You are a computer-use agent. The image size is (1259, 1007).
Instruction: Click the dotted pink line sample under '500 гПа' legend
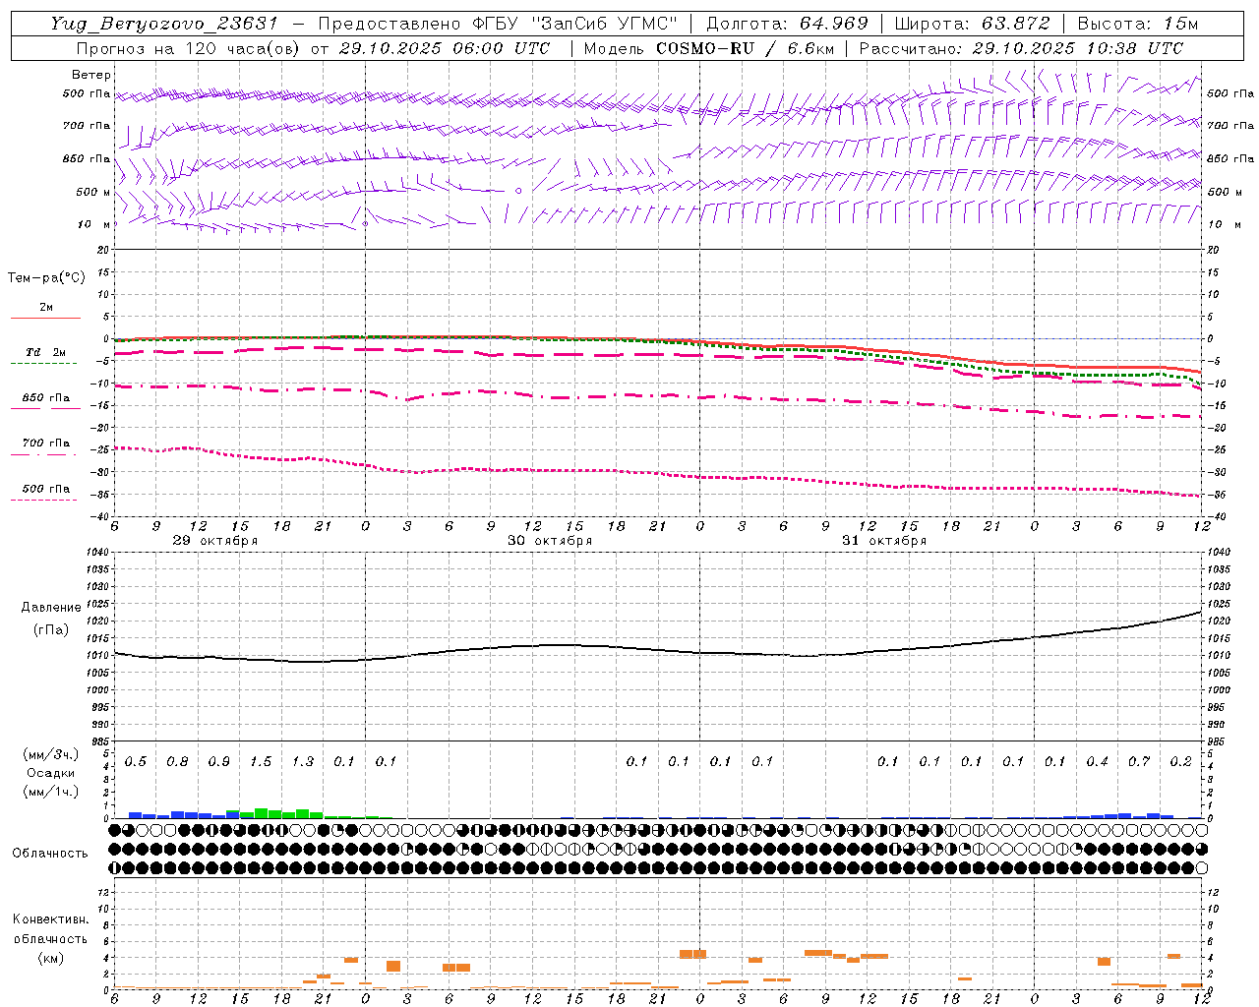coord(43,500)
